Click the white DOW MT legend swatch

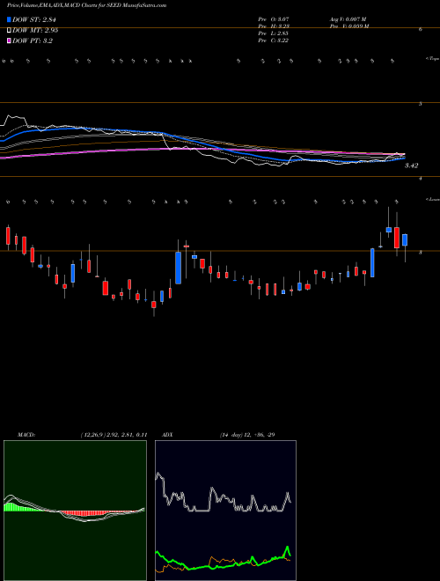tap(9, 30)
